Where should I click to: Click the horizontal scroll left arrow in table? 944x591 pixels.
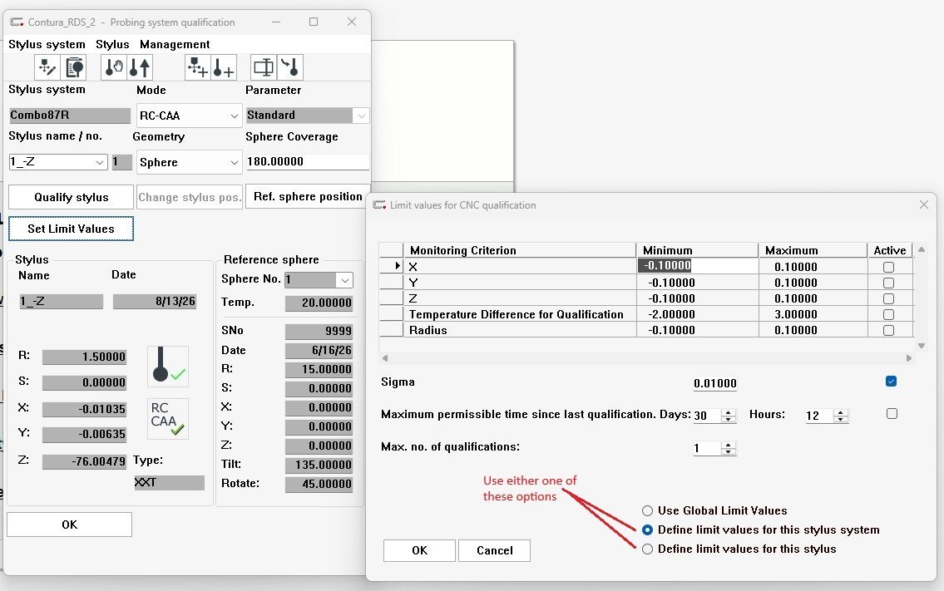(x=385, y=358)
